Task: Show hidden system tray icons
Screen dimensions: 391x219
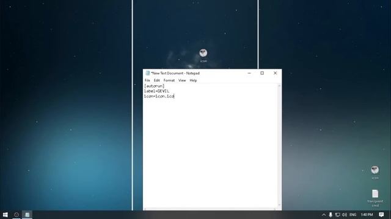Action: (324, 215)
